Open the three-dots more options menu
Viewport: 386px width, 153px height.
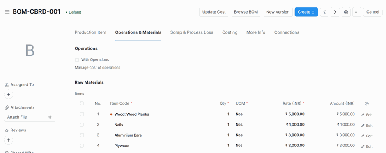click(357, 12)
